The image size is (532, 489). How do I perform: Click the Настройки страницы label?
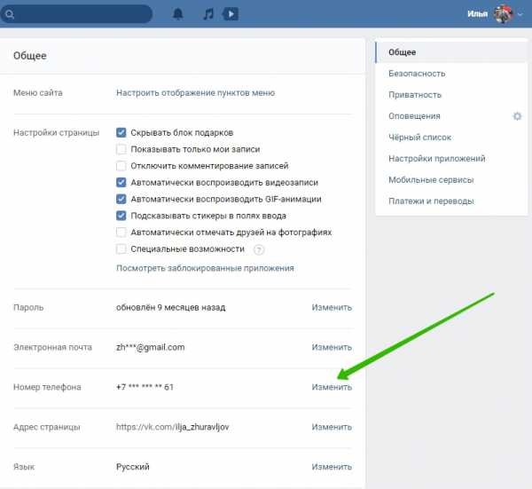(x=57, y=133)
